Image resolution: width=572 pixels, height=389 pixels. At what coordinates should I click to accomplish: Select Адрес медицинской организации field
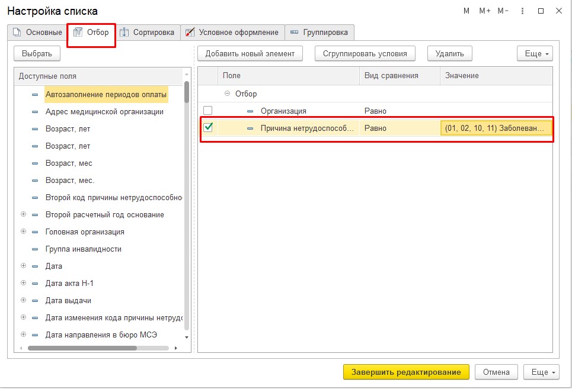point(104,112)
